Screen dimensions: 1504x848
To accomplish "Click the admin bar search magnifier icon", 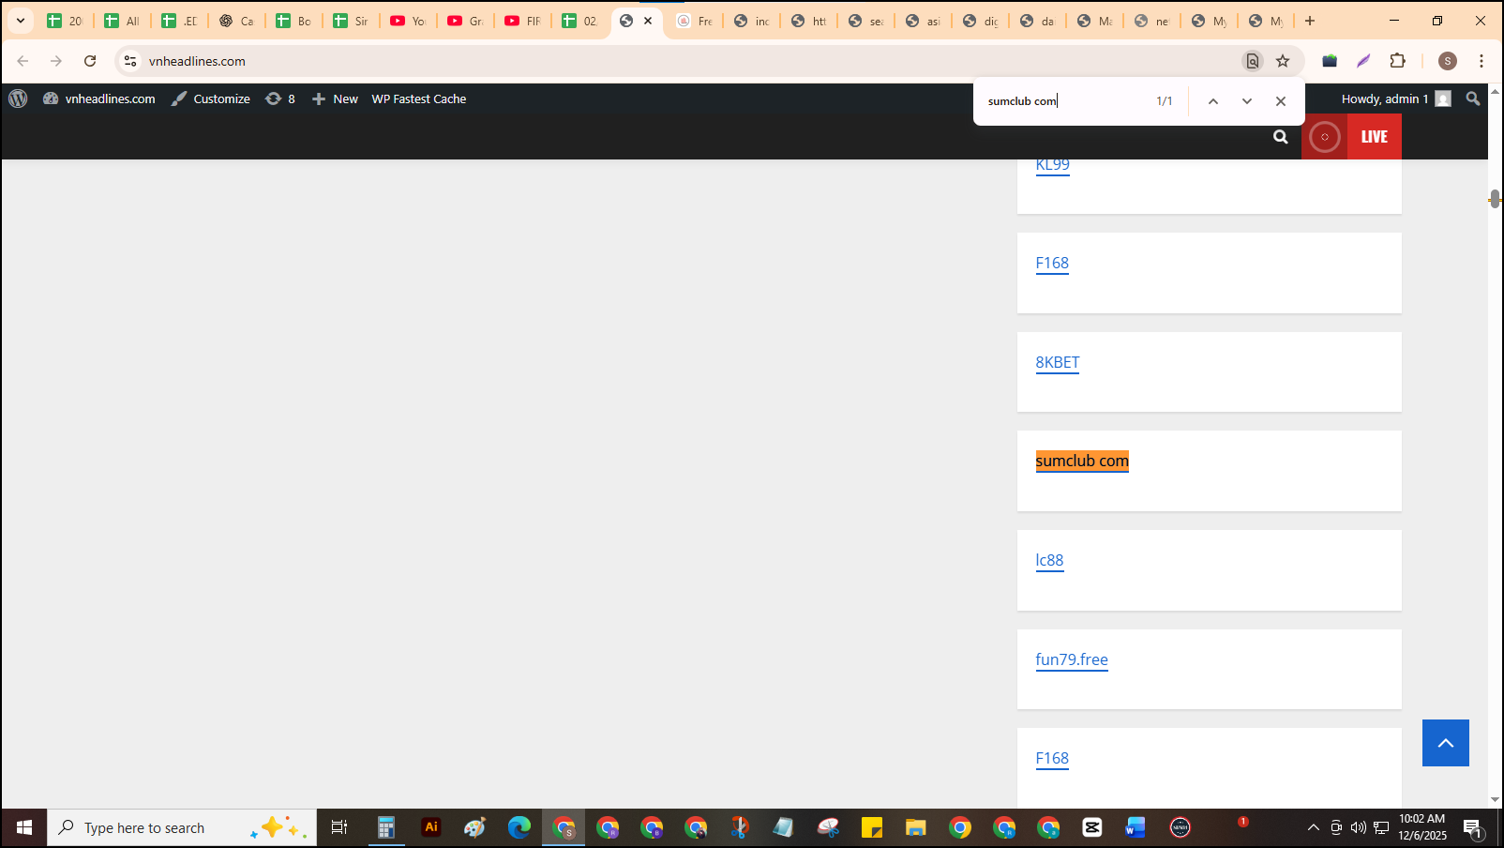I will click(x=1473, y=98).
